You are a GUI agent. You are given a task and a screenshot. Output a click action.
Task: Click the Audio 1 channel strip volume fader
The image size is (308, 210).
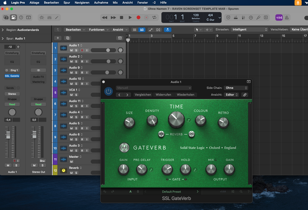(x=8, y=135)
